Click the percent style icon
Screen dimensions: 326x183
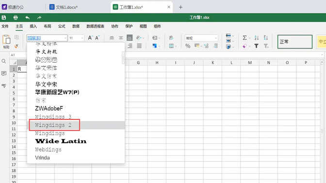[188, 46]
